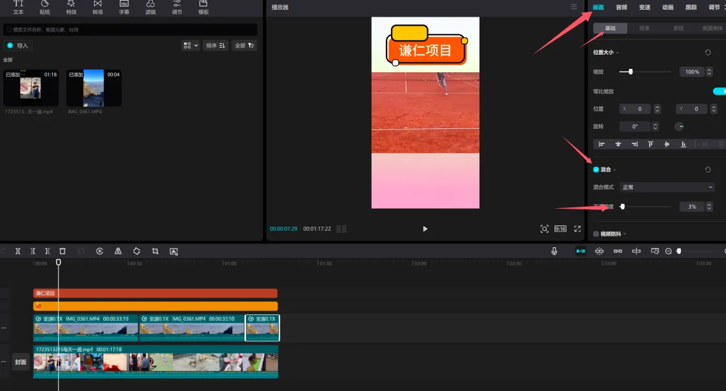Click the delete clip trash icon
Screen dimensions: 726x391
pyautogui.click(x=63, y=251)
